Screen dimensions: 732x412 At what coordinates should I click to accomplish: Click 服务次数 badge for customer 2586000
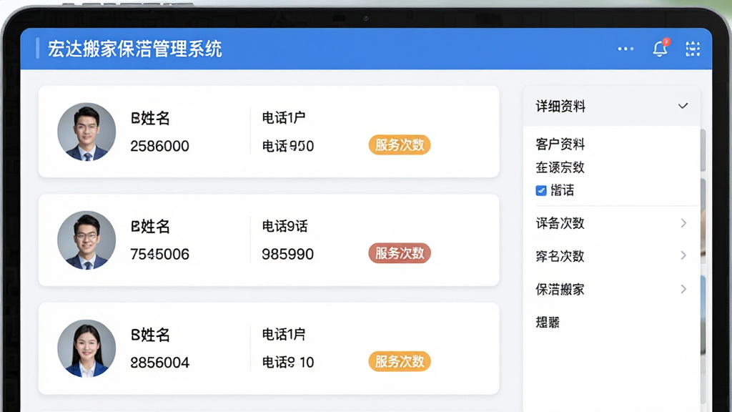point(399,145)
